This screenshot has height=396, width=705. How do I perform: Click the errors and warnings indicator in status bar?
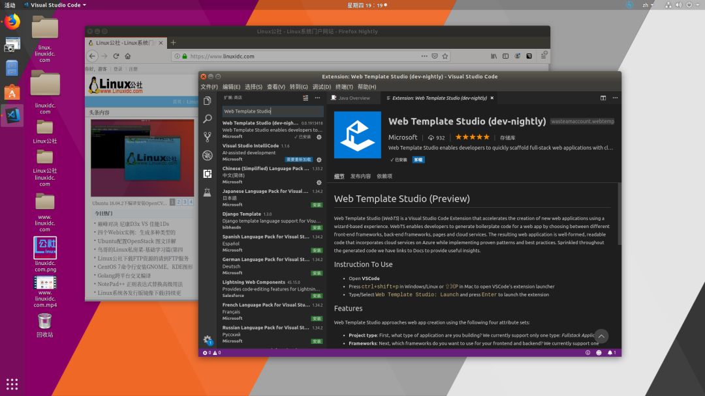click(x=206, y=352)
